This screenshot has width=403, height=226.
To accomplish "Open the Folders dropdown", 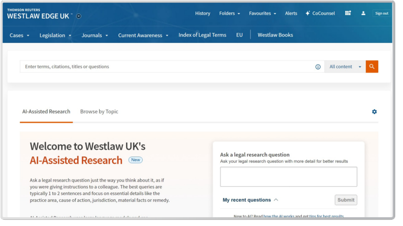I will (x=229, y=14).
